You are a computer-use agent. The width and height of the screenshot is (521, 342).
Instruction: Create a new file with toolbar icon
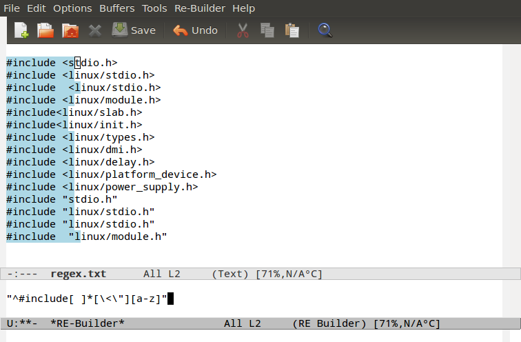21,30
